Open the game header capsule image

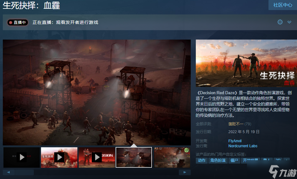[246, 63]
